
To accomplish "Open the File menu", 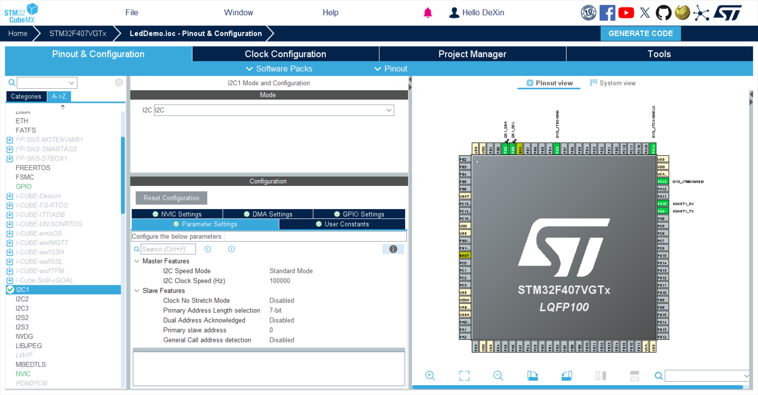I will (x=131, y=13).
